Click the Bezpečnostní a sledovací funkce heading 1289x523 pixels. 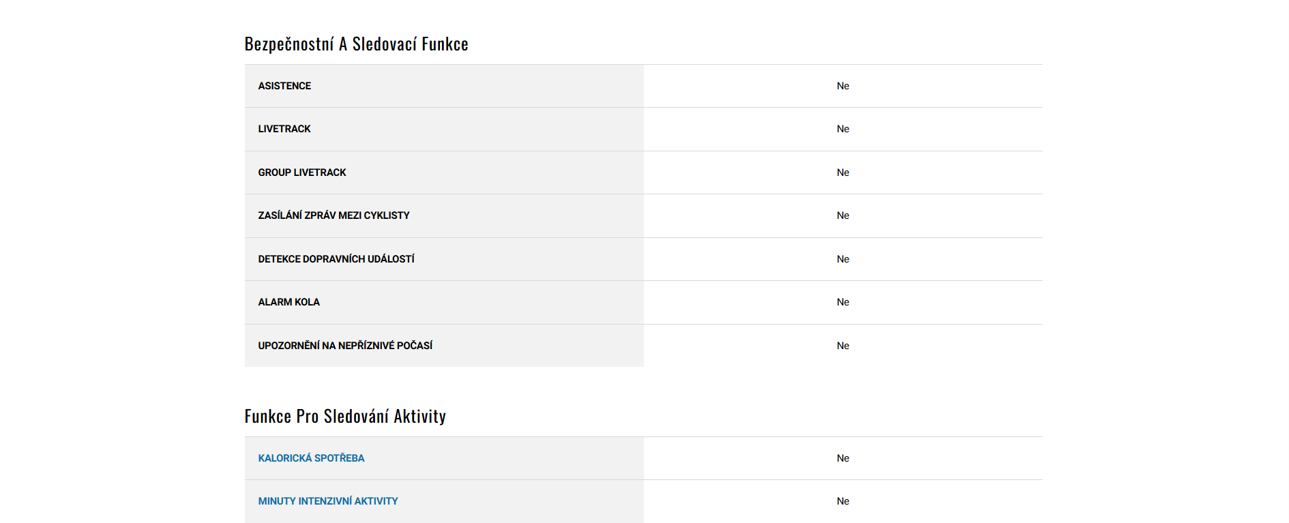click(356, 44)
